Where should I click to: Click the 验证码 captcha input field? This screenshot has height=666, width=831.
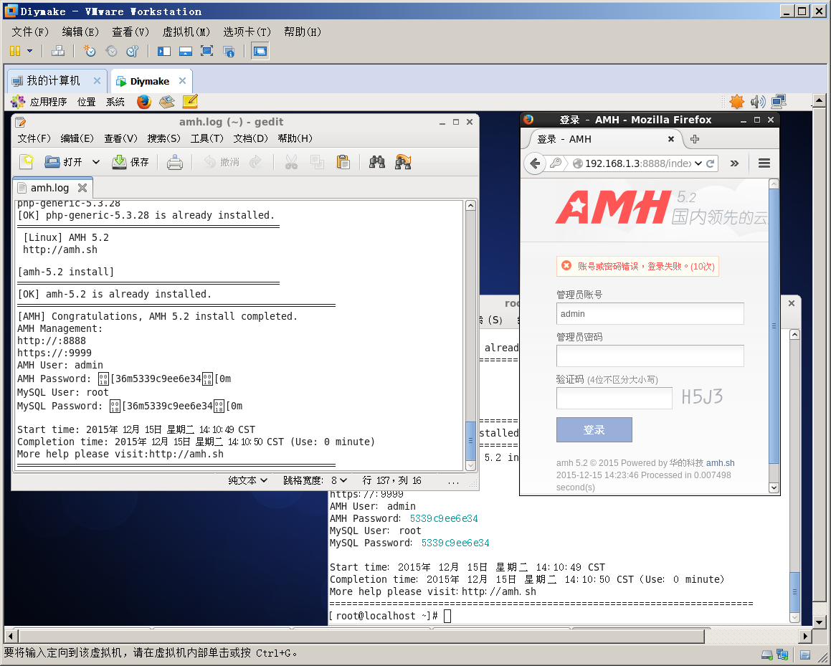click(x=614, y=398)
